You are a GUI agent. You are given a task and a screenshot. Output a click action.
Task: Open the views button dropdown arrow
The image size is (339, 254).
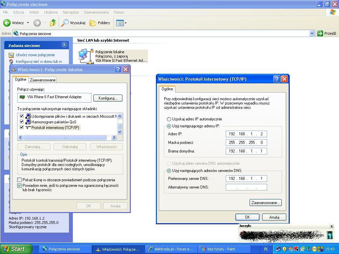click(125, 23)
